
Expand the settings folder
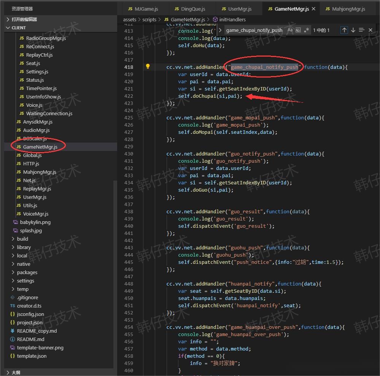pos(25,281)
